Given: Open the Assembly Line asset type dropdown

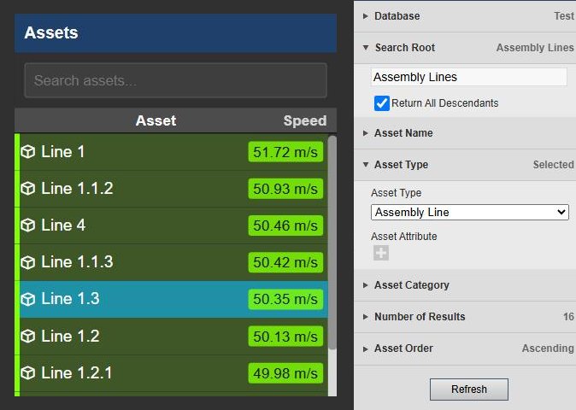Looking at the screenshot, I should [470, 212].
